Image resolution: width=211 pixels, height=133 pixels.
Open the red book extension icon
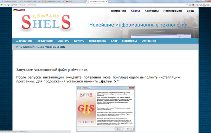pos(193,5)
